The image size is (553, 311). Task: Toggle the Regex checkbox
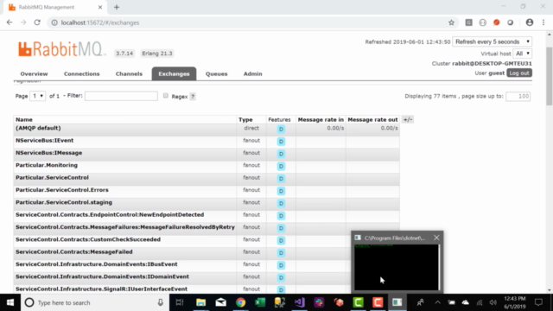(165, 96)
